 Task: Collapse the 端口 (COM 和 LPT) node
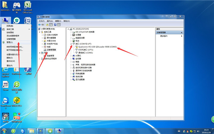71,44
